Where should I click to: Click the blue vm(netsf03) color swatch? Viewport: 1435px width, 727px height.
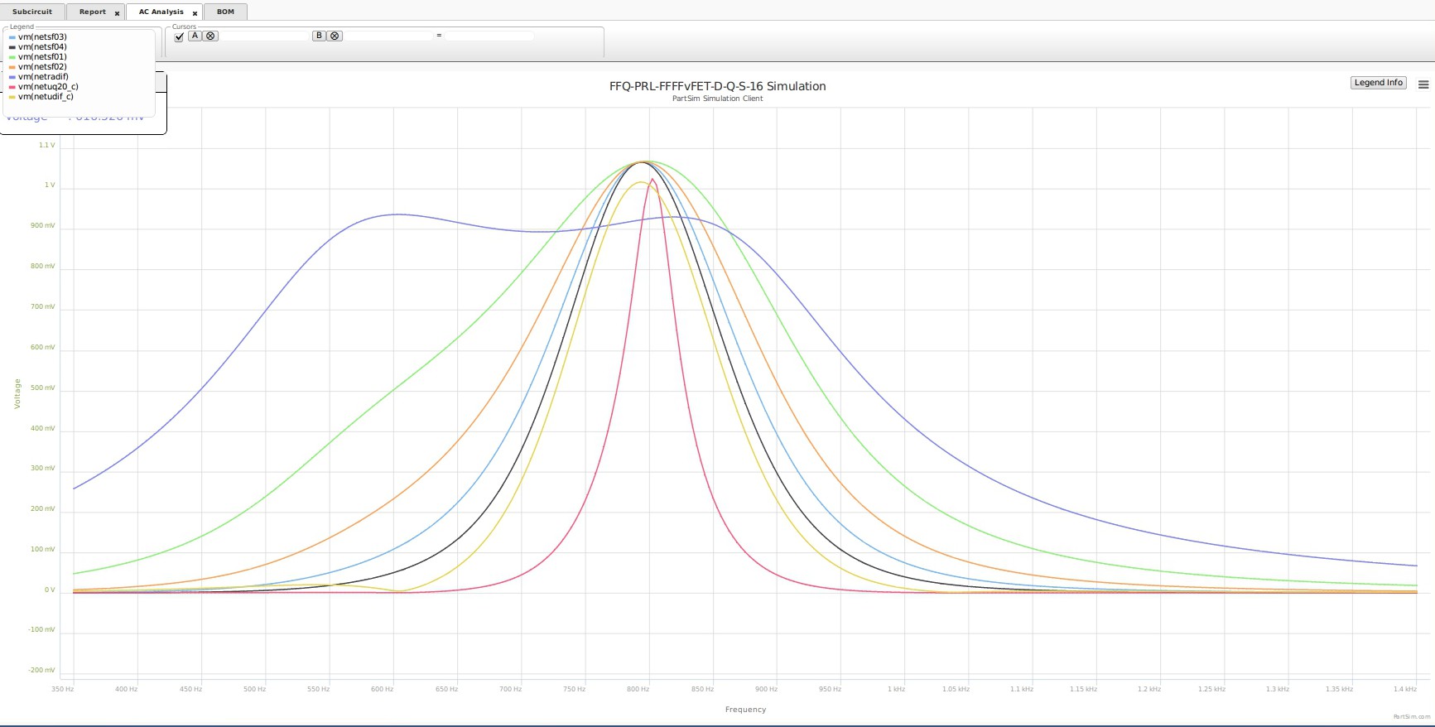[12, 37]
